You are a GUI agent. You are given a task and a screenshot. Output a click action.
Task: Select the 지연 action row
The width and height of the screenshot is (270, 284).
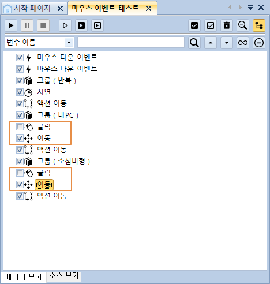(x=44, y=92)
